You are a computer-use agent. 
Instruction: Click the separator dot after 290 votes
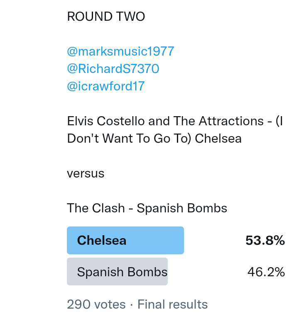tap(131, 304)
